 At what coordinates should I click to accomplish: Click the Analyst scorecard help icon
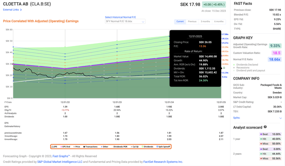tap(265, 127)
